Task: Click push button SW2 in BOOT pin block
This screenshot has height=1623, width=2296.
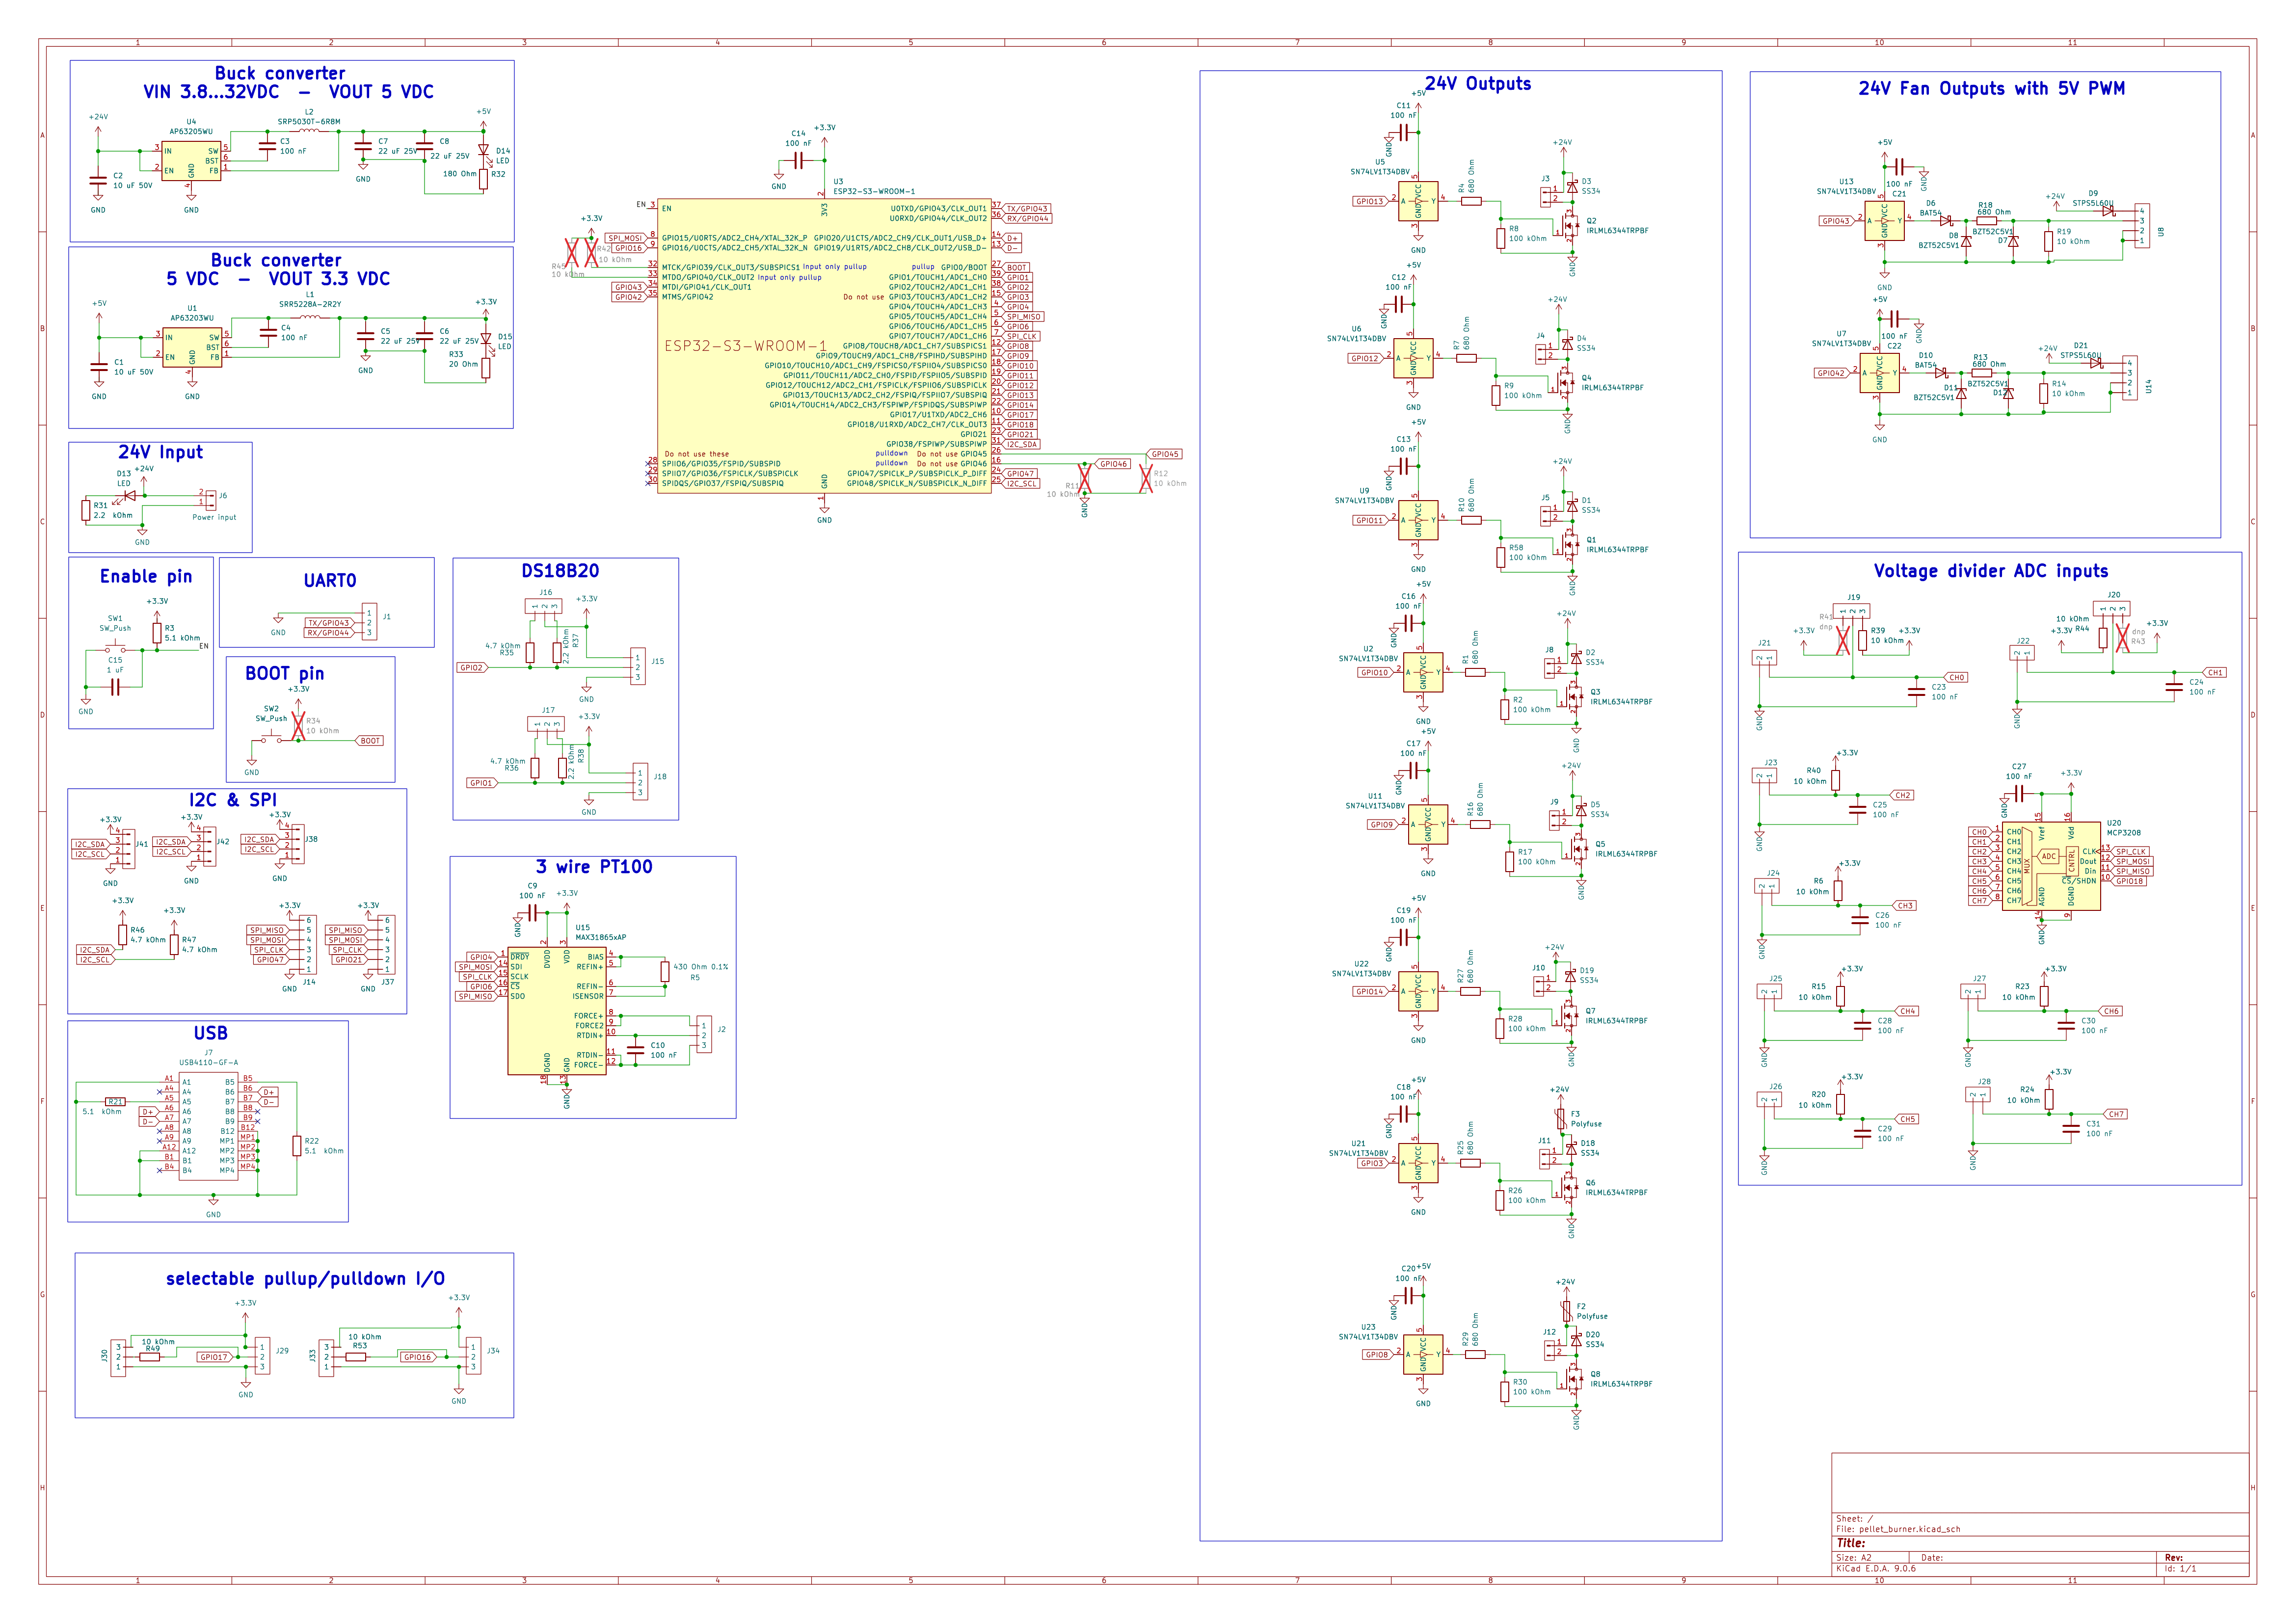Action: 272,738
